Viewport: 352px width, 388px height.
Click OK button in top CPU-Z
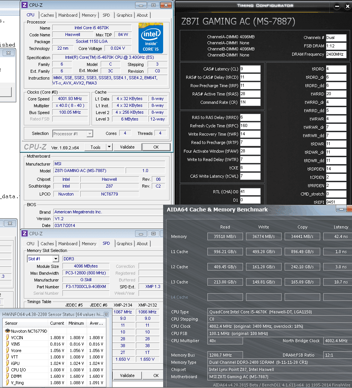(156, 147)
